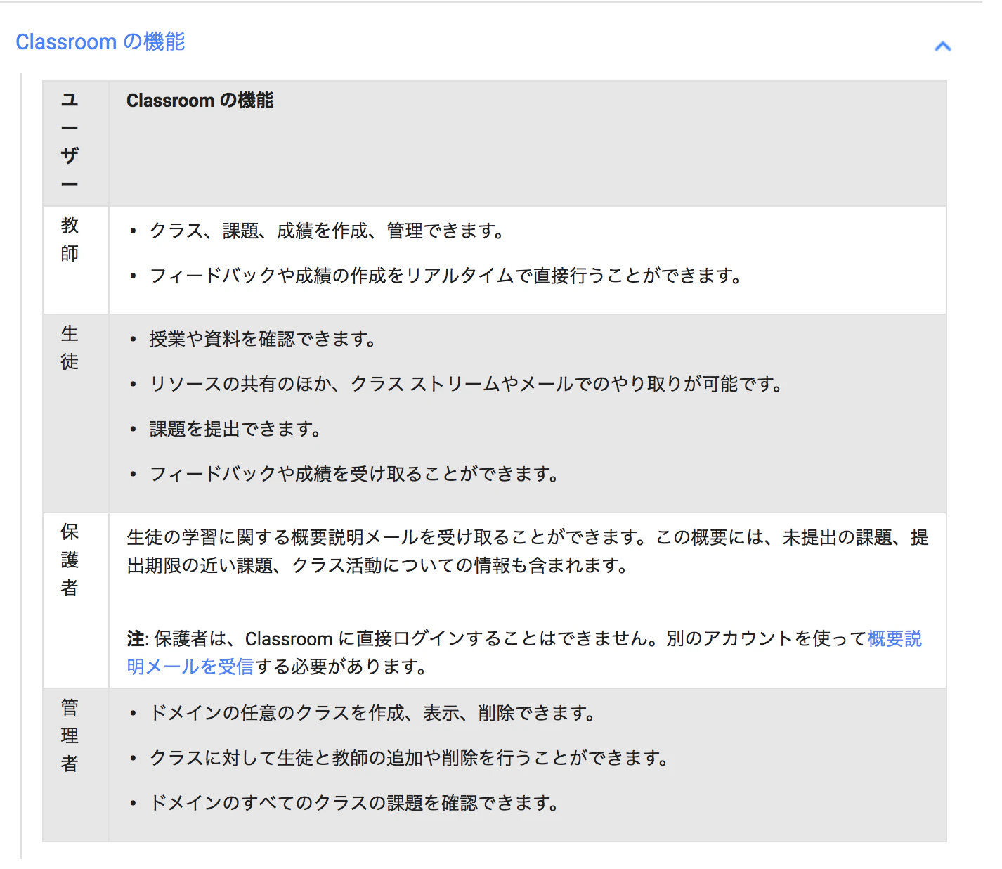
Task: Open the "概要説明メールを受信" link
Action: pos(894,638)
